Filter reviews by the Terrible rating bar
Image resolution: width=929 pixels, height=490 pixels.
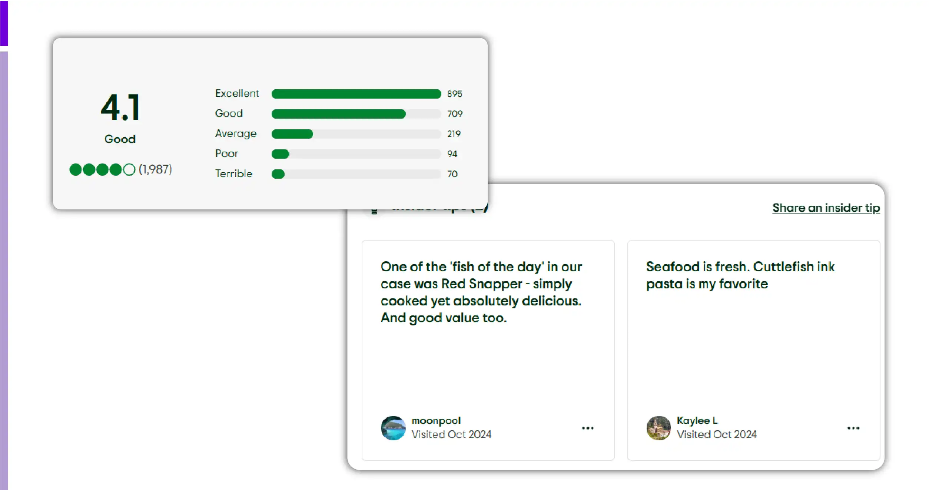tap(356, 174)
